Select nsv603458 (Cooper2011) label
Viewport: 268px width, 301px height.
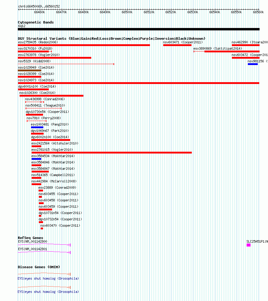coord(58,200)
